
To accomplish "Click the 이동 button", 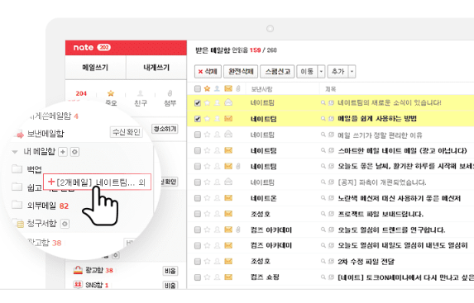I will tap(307, 72).
